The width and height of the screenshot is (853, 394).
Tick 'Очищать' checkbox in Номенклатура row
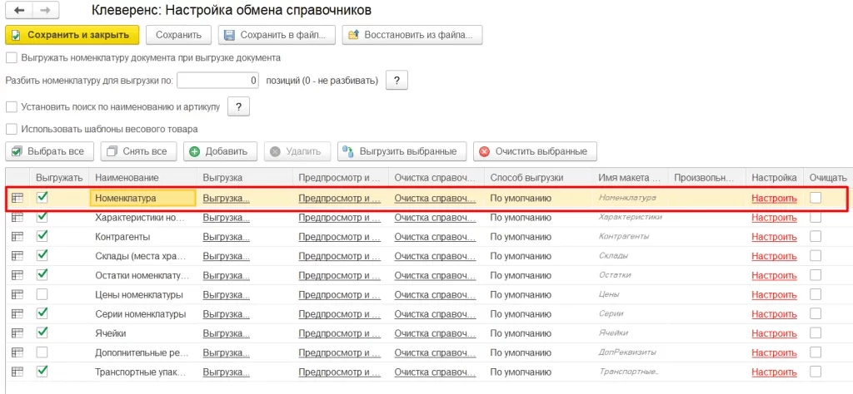pos(816,198)
